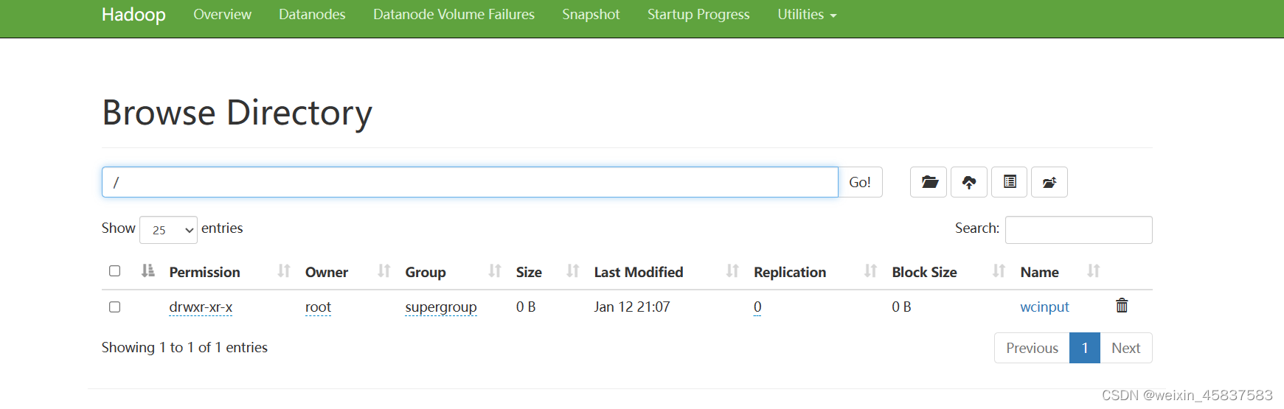Sort by the Block Size column arrows

[x=999, y=271]
